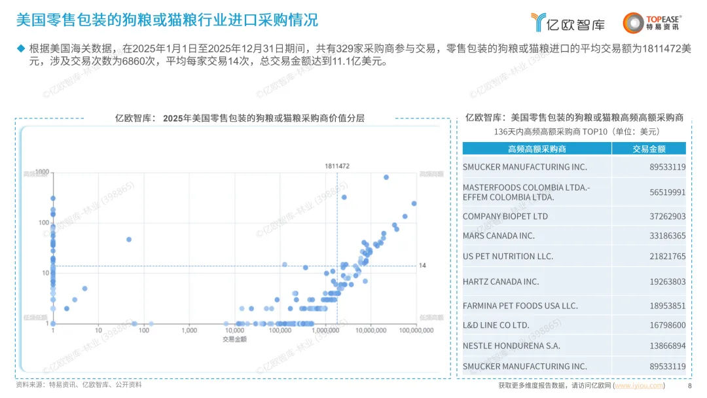Image resolution: width=707 pixels, height=398 pixels.
Task: Click amount value 56519991
Action: coord(667,192)
